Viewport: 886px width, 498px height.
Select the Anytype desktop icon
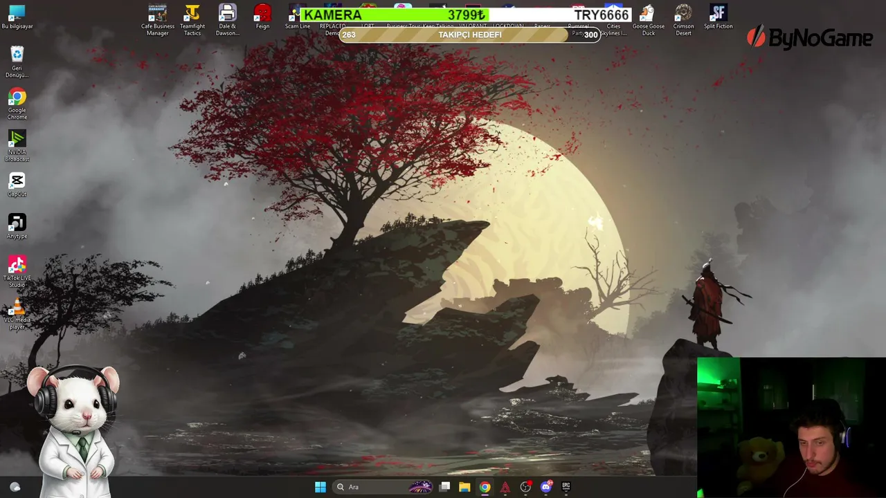point(17,227)
